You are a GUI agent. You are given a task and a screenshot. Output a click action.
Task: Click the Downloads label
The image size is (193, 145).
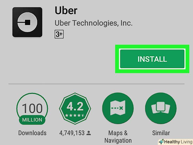(32, 133)
